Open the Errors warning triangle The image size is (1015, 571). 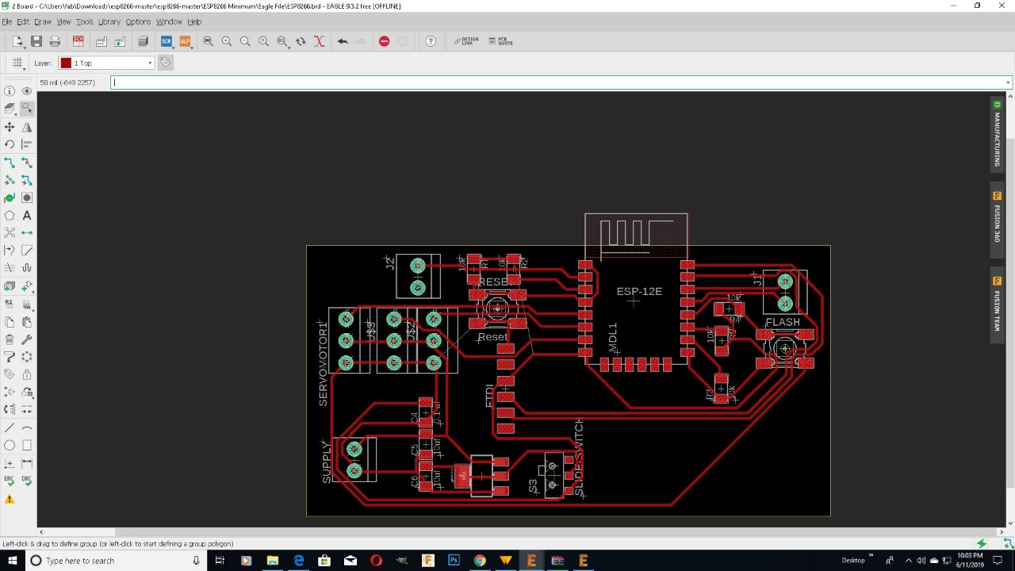(10, 499)
